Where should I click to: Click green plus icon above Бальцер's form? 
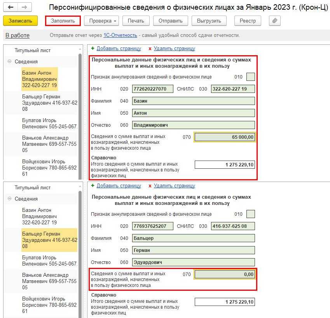pos(93,186)
